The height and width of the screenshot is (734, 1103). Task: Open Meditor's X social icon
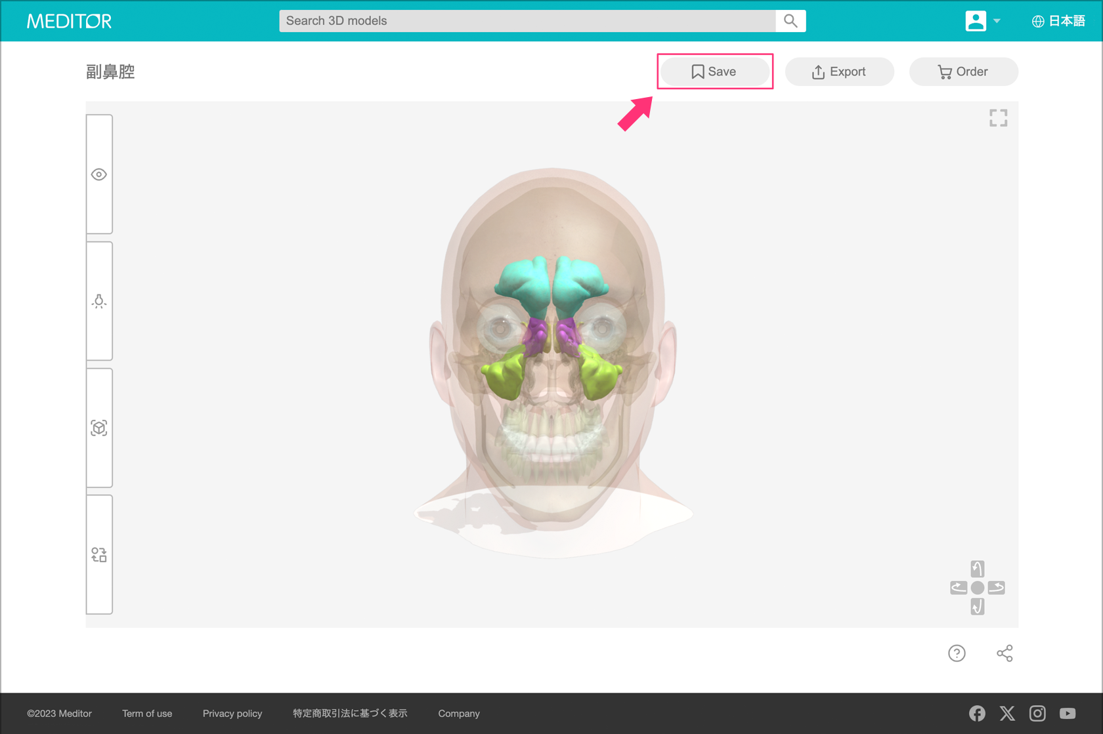(1007, 713)
